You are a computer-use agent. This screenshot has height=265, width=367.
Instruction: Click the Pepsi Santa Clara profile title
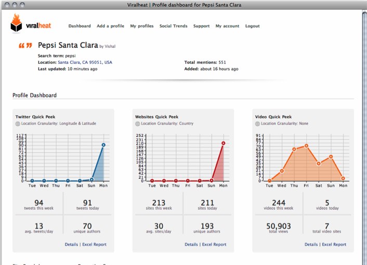(x=68, y=45)
